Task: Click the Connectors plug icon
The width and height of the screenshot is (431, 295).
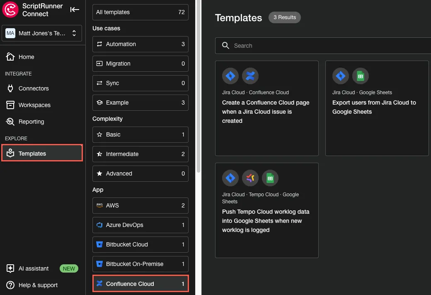Action: (10, 88)
